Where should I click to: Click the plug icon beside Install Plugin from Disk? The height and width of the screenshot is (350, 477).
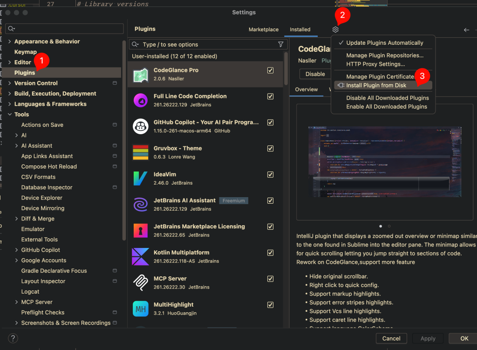341,85
